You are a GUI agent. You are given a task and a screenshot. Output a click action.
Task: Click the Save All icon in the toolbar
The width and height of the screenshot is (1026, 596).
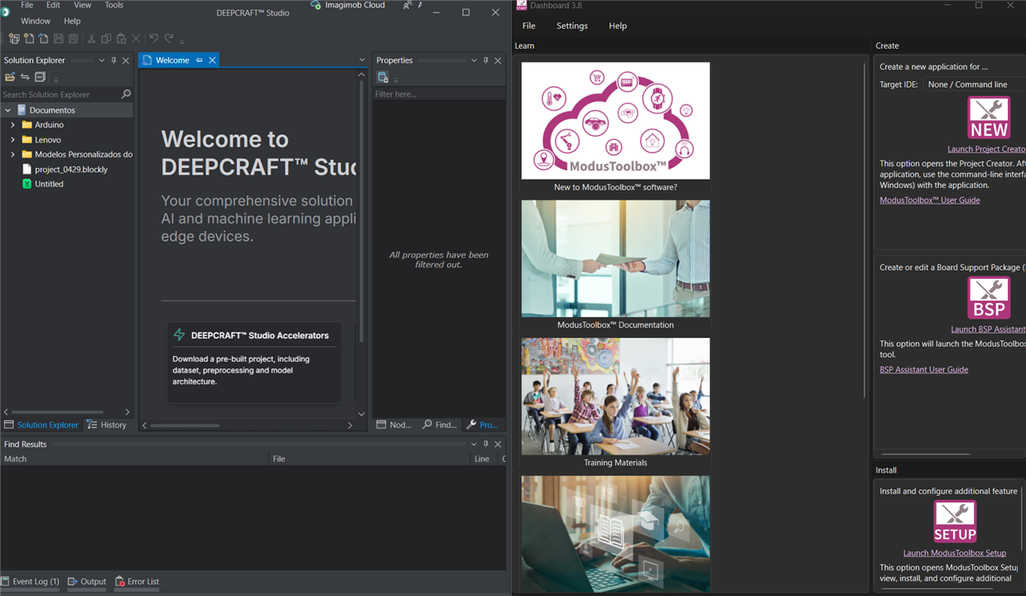73,39
